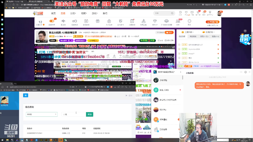Expand 主播投稿 panel link

coord(188,32)
